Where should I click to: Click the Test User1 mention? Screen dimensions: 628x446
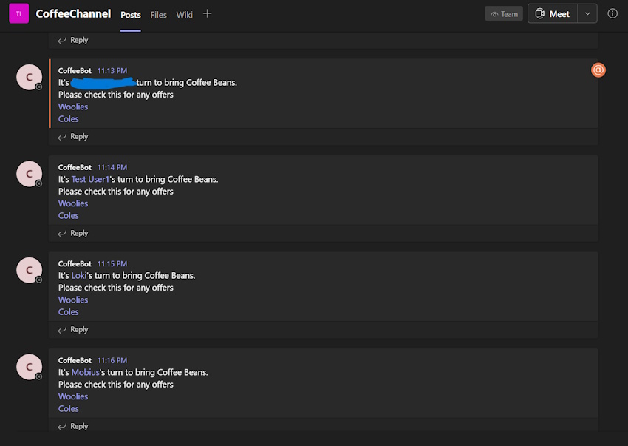click(90, 179)
